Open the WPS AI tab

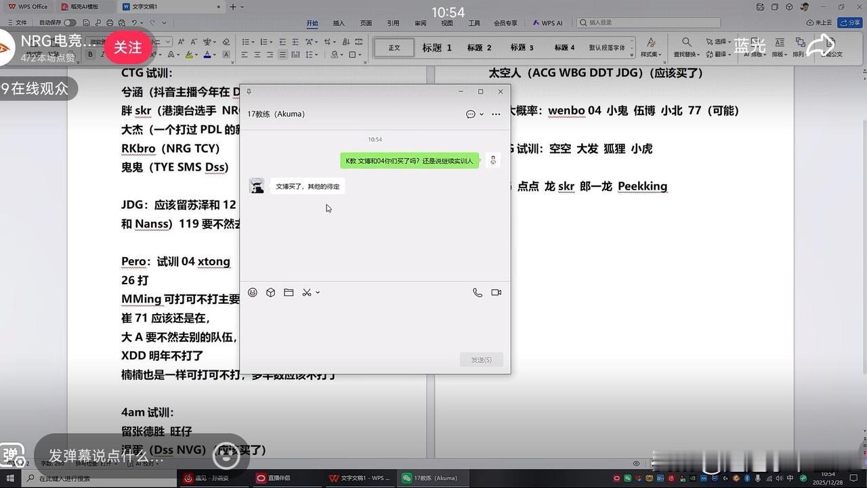point(548,23)
